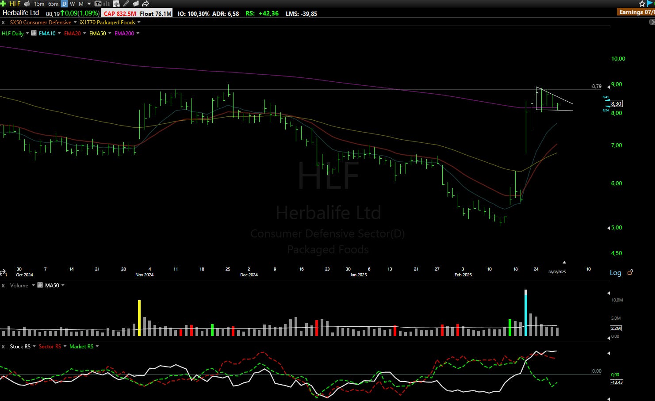This screenshot has width=655, height=401.
Task: Click the star favorite icon
Action: [x=642, y=4]
